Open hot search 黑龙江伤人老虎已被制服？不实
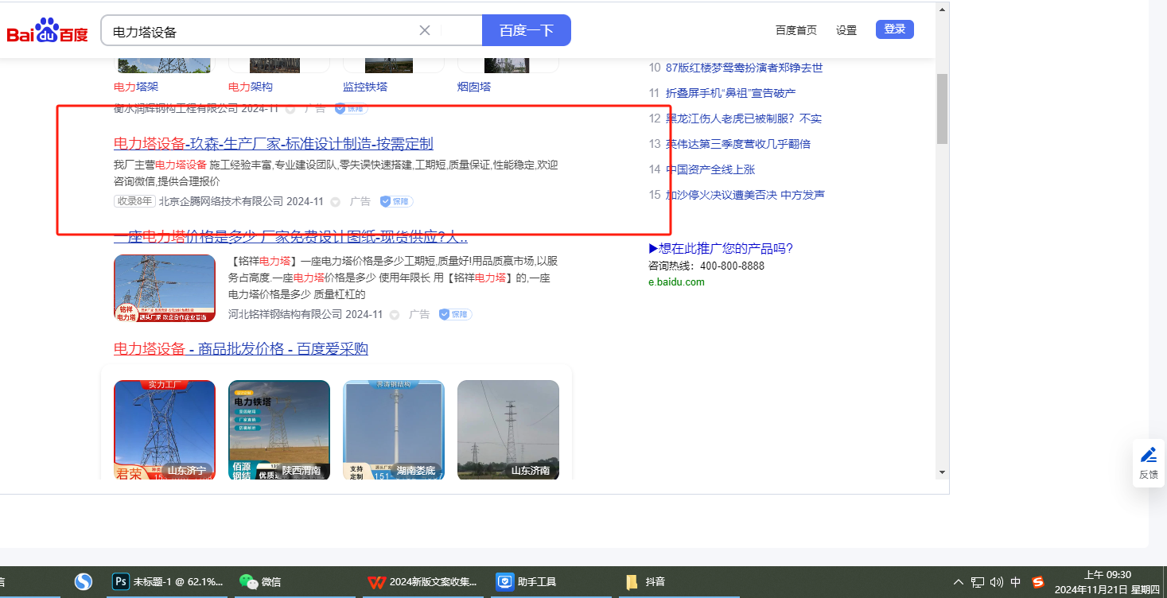Viewport: 1167px width, 598px height. coord(744,118)
